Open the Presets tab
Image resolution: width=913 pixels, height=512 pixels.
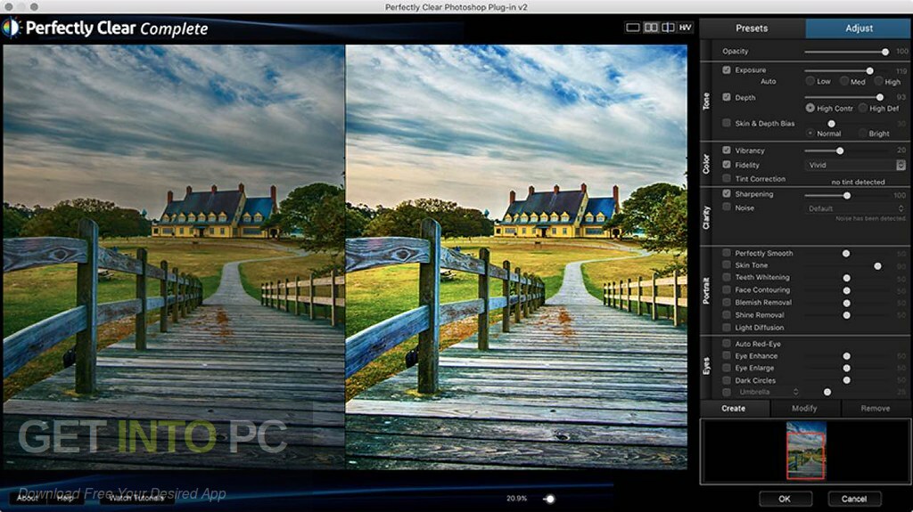point(752,28)
